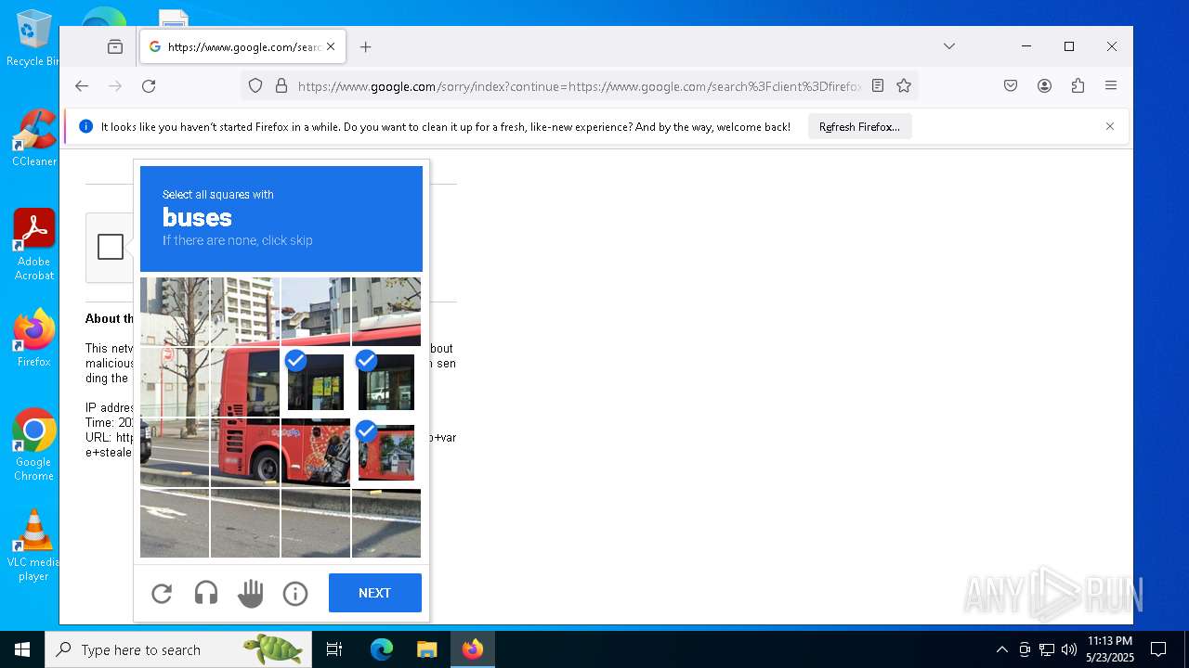
Task: Open the Firefox account menu
Action: (x=1044, y=86)
